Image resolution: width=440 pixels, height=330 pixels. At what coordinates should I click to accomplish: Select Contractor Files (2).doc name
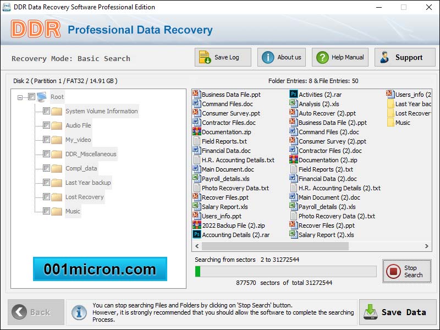click(x=330, y=151)
